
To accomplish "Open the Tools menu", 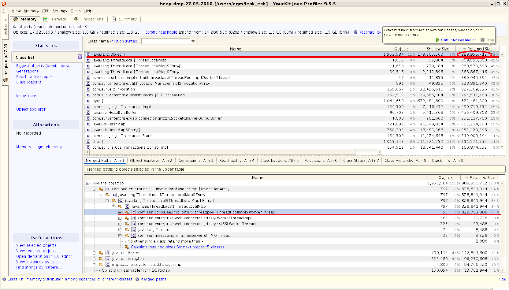I will pos(76,11).
